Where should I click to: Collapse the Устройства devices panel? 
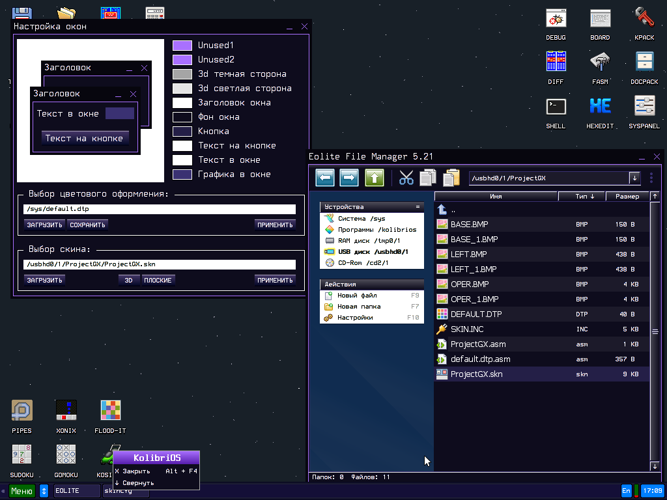pyautogui.click(x=419, y=207)
